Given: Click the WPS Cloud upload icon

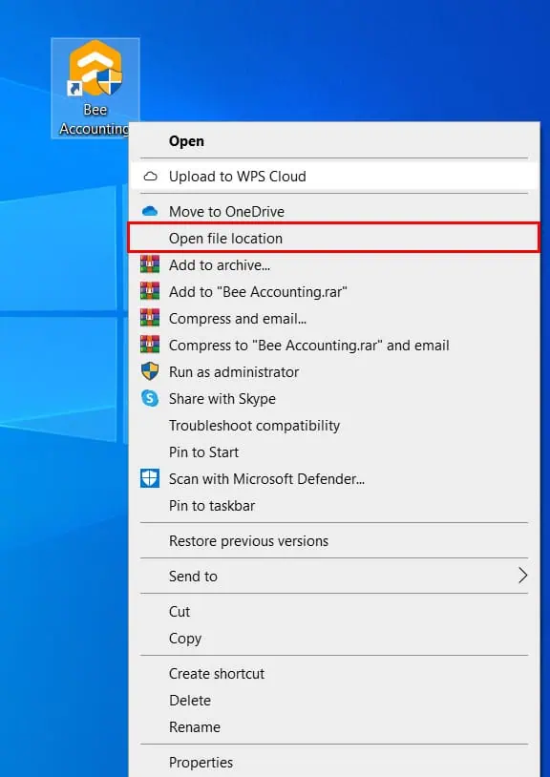Looking at the screenshot, I should (x=150, y=177).
